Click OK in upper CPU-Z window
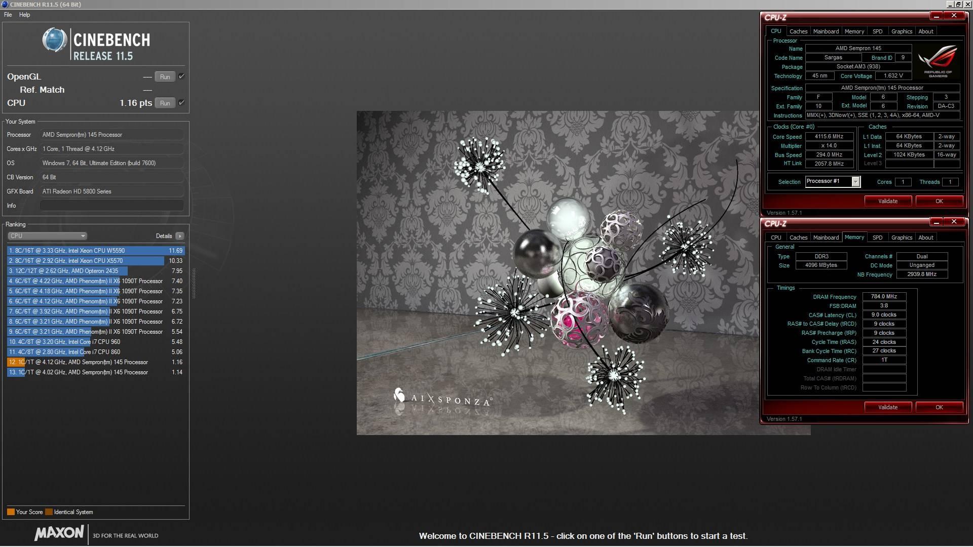Viewport: 973px width, 547px height. tap(939, 201)
